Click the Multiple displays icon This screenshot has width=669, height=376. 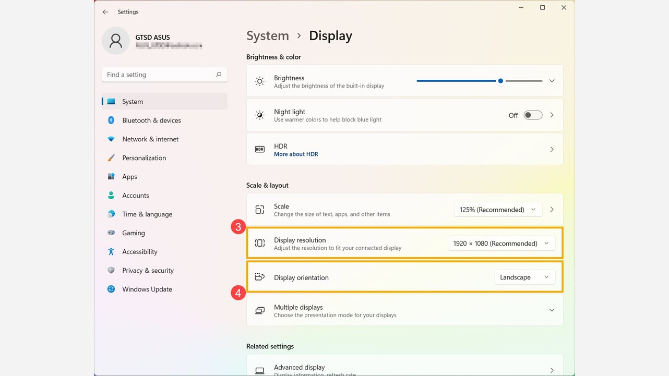(x=260, y=311)
